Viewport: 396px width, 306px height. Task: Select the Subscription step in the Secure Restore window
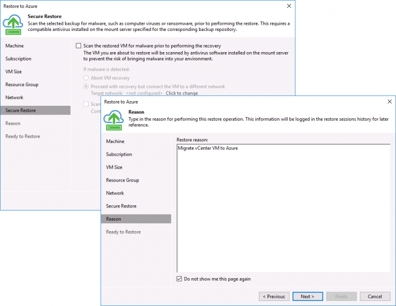click(x=18, y=59)
